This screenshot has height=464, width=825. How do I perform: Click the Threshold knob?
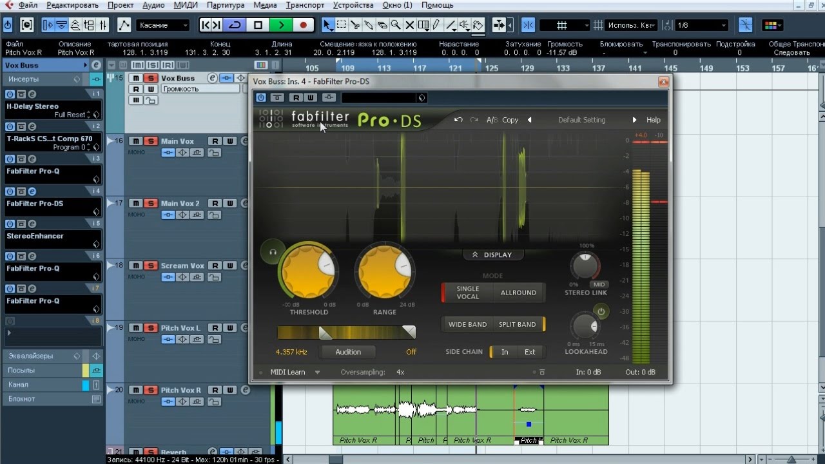click(309, 271)
